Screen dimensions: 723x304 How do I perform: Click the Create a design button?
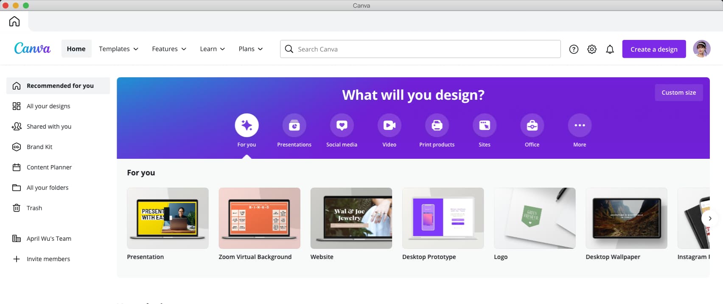653,49
